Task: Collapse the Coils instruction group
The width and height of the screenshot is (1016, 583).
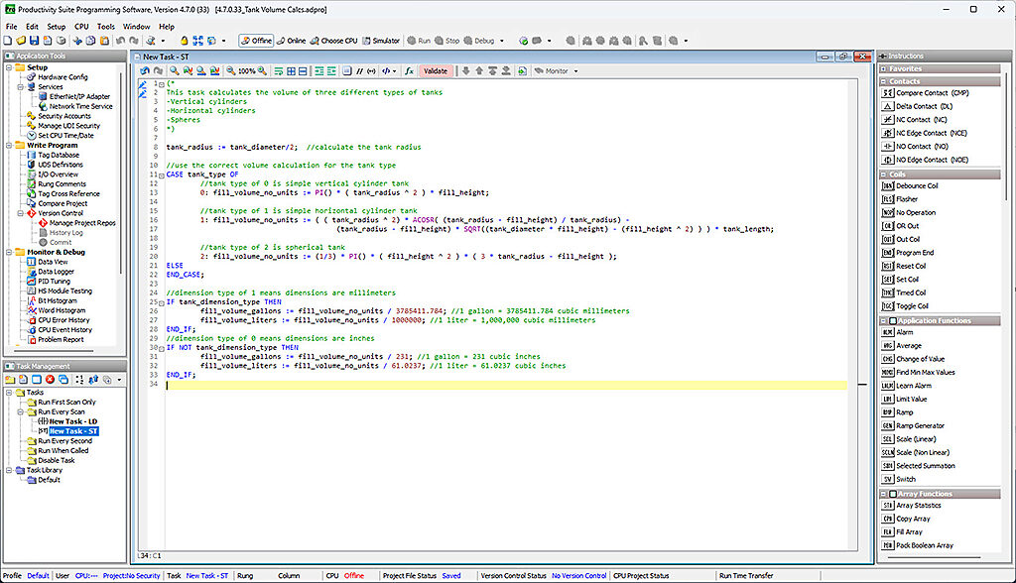Action: (x=883, y=175)
